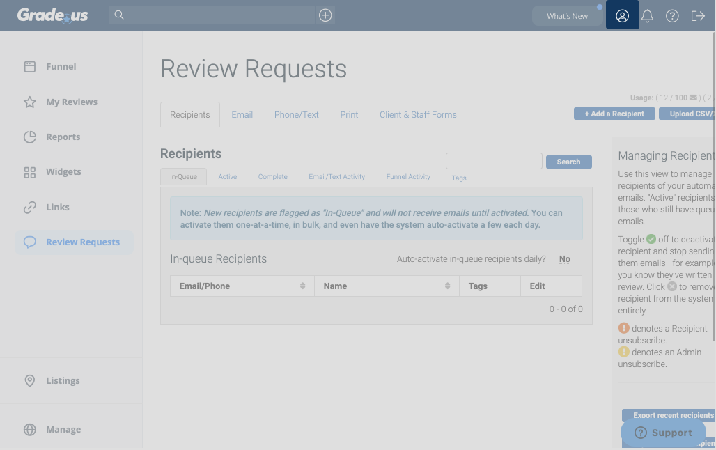Switch to the Phone/Text tab
Image resolution: width=716 pixels, height=450 pixels.
296,115
